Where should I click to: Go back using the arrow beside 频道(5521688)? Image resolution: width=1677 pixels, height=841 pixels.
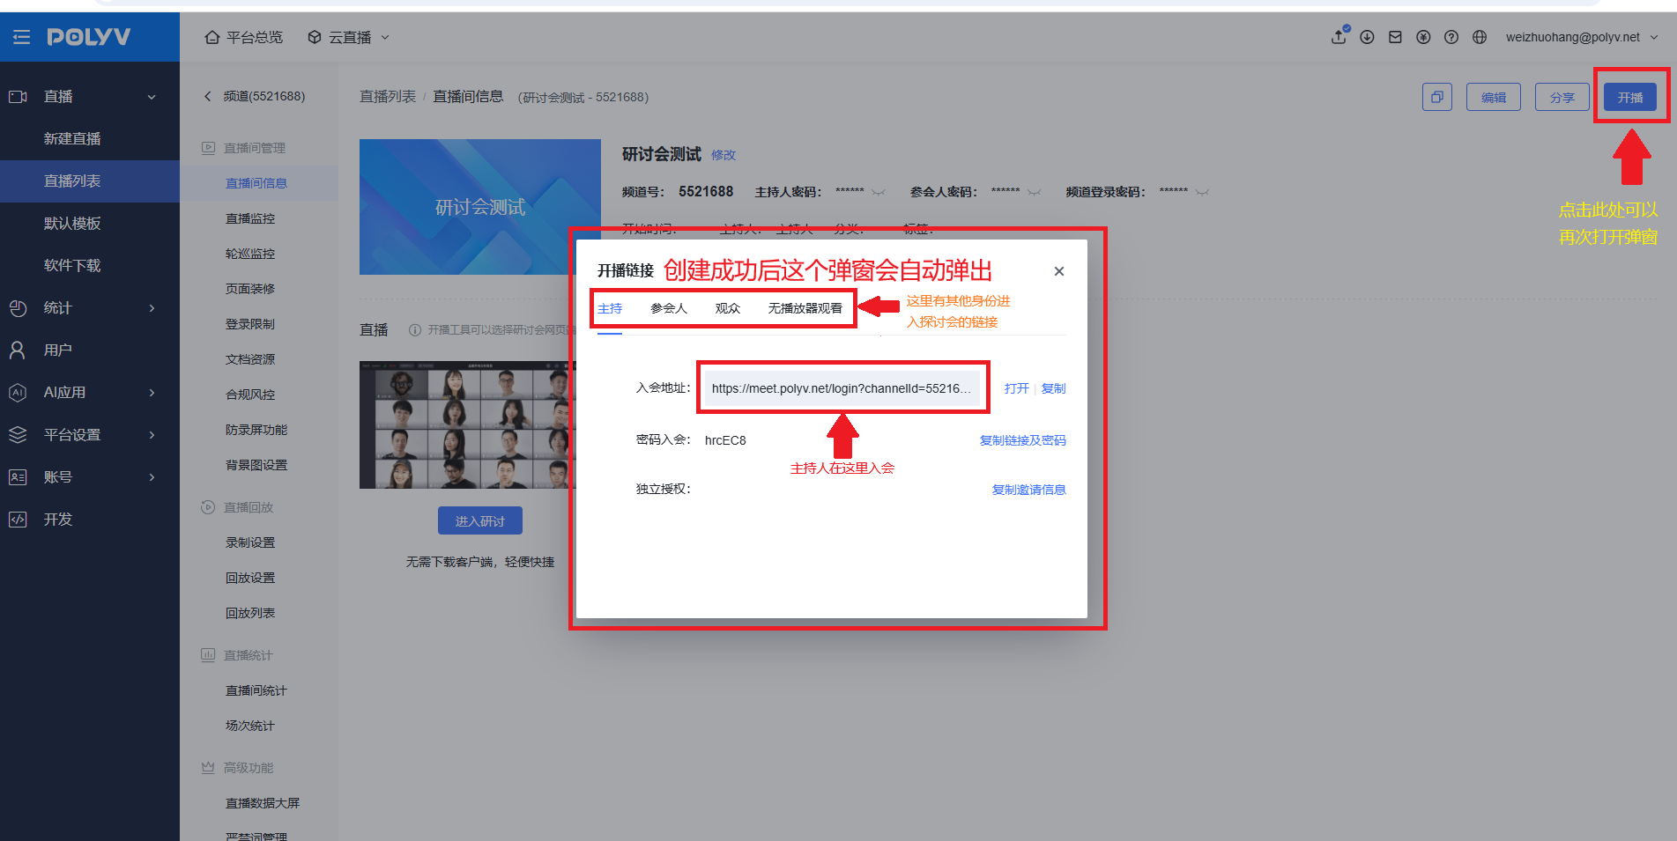(x=208, y=96)
